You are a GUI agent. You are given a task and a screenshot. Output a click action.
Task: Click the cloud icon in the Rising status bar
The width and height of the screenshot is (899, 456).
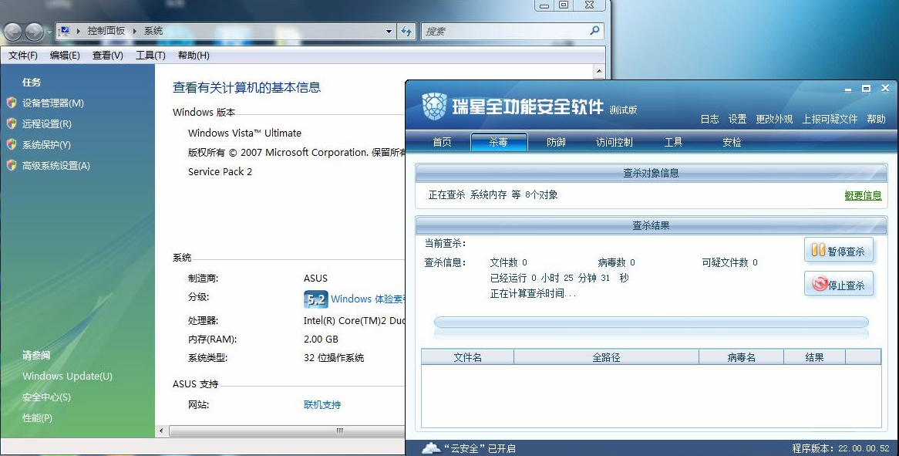pyautogui.click(x=430, y=448)
